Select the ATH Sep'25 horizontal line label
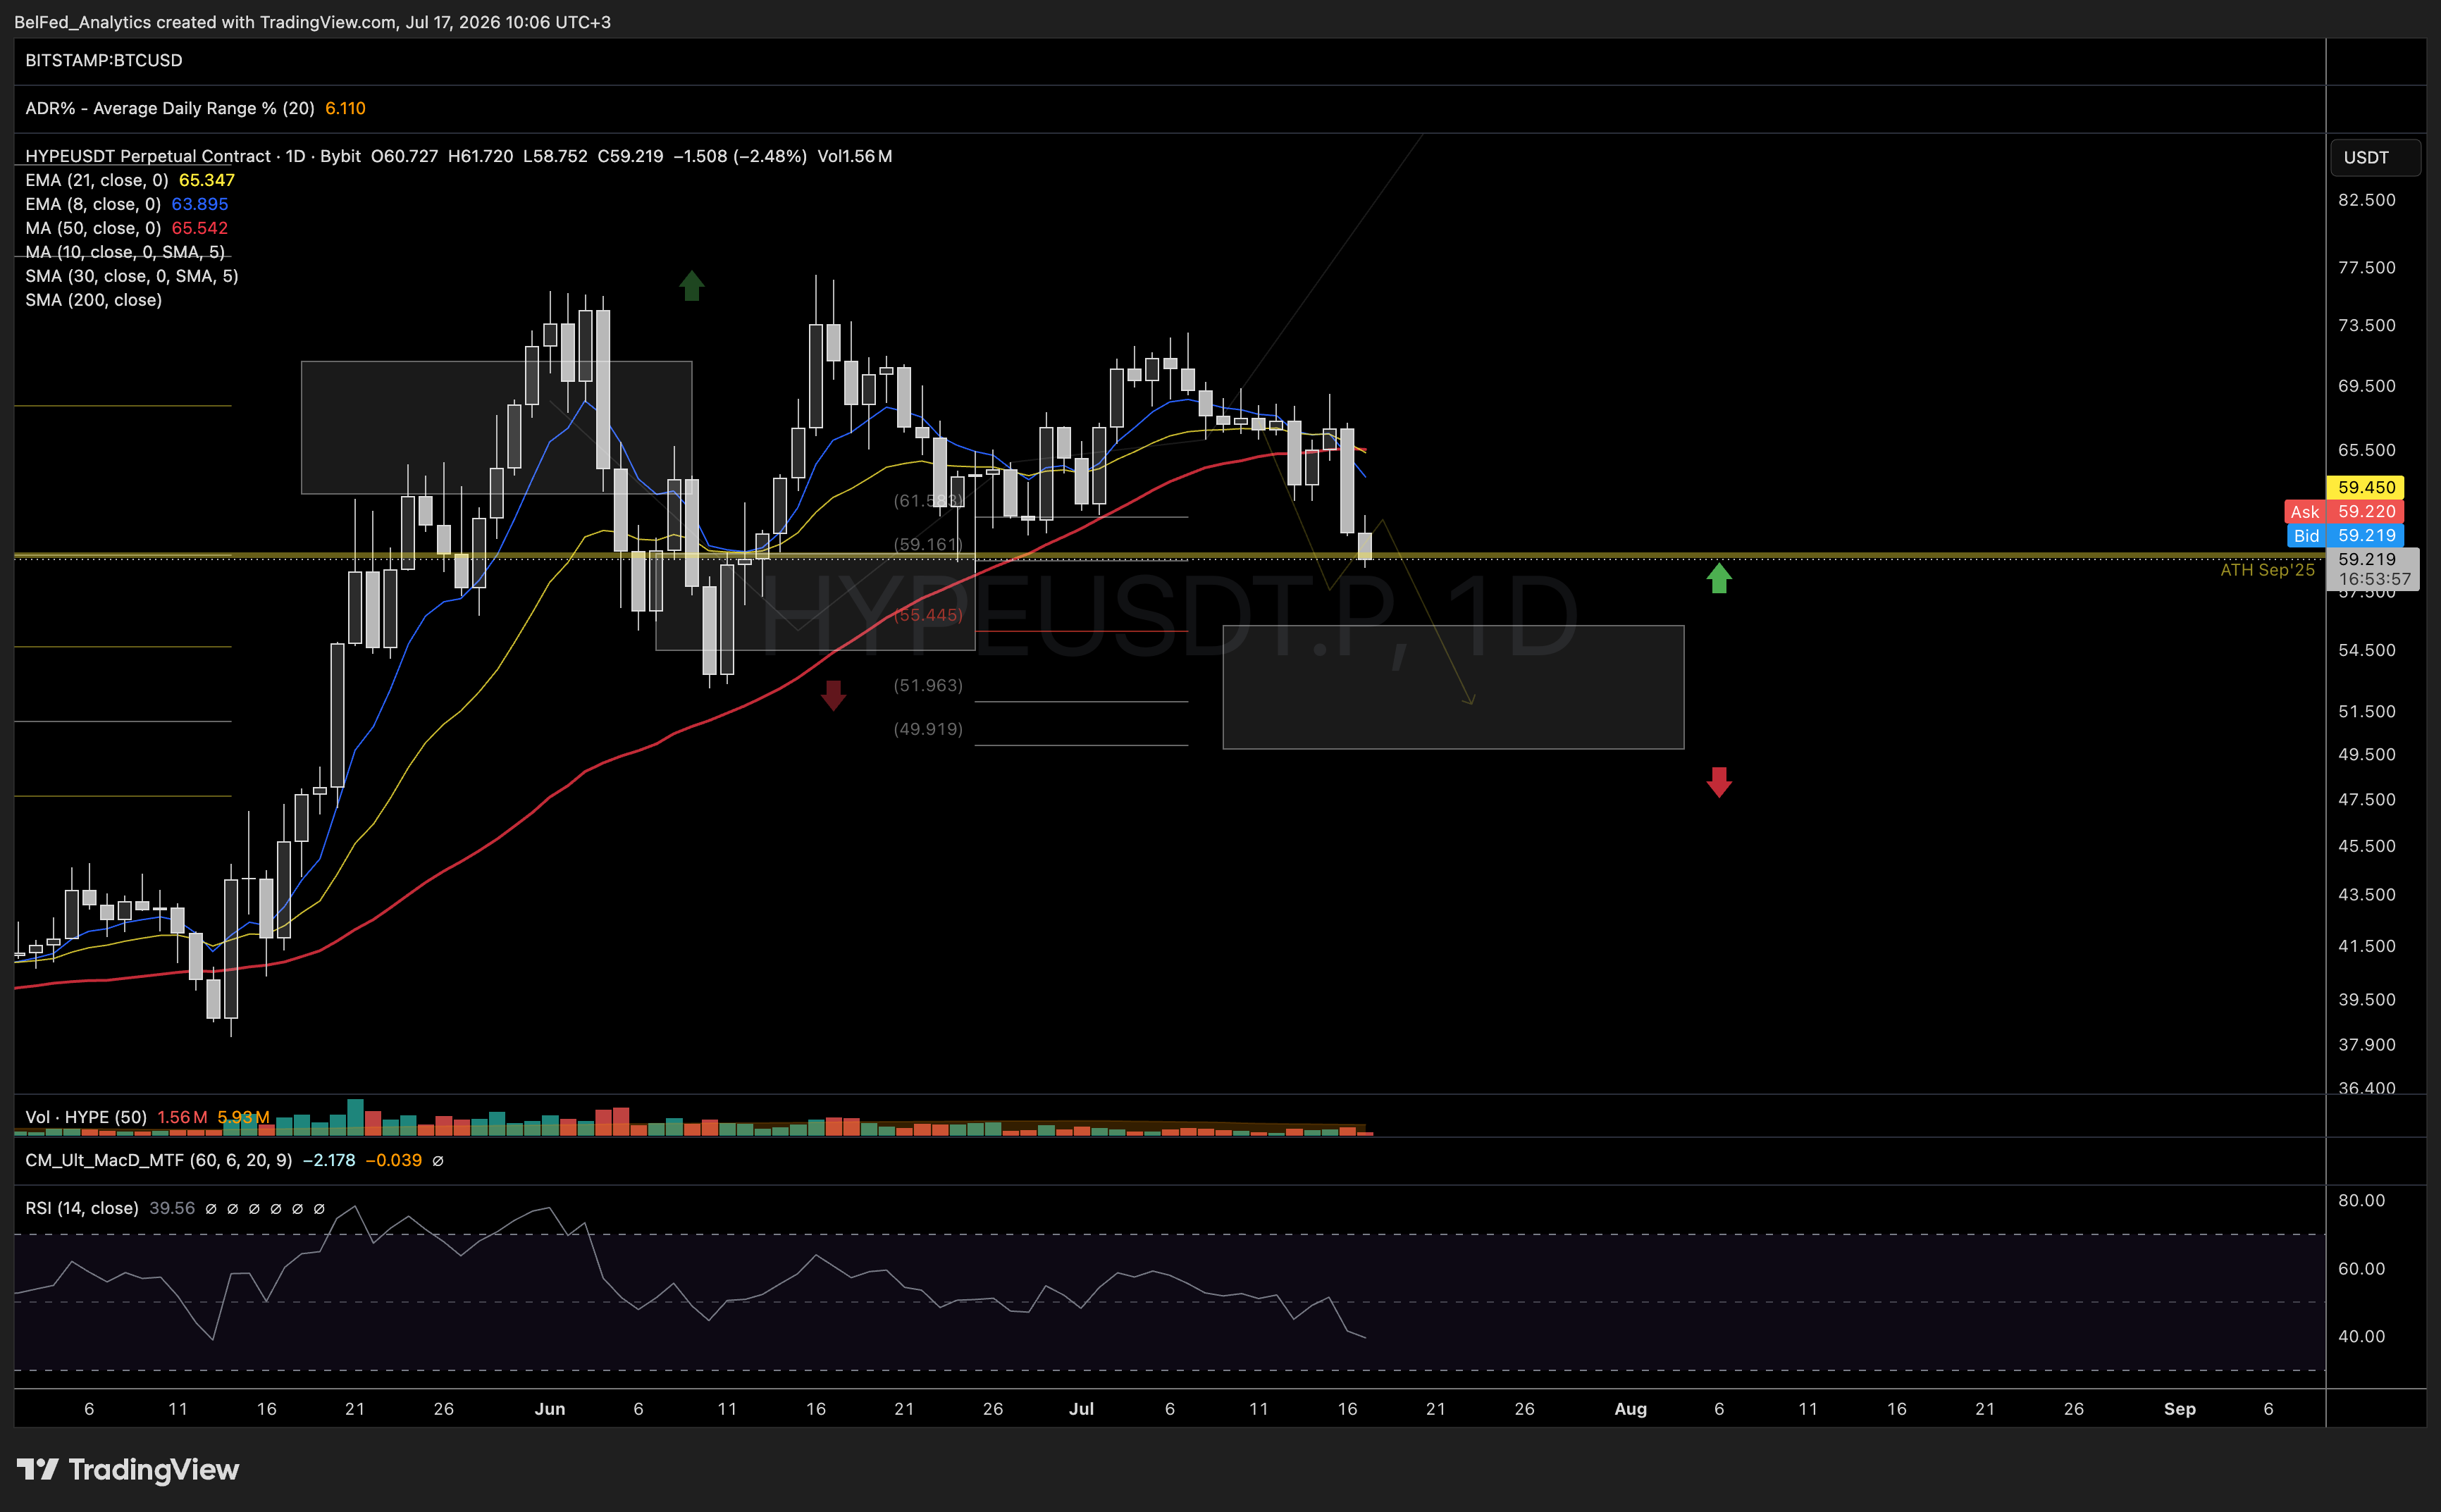This screenshot has width=2441, height=1512. (2267, 570)
